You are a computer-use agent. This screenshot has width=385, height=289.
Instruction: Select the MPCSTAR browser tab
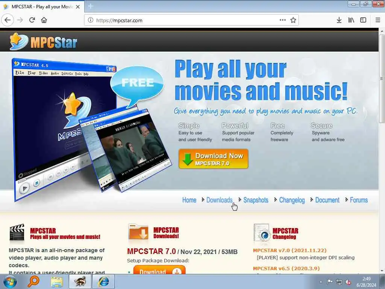click(x=42, y=7)
